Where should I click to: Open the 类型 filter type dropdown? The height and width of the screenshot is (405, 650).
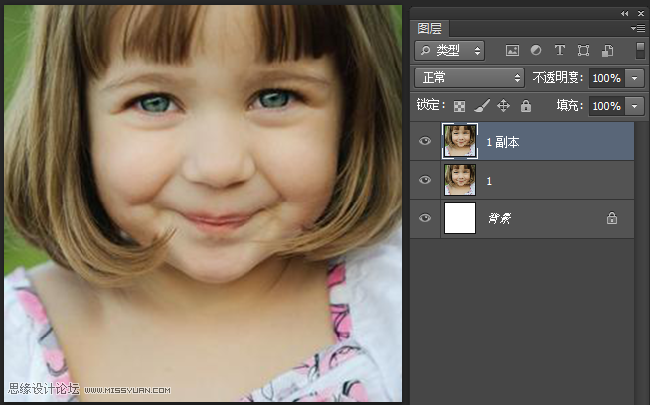(450, 51)
